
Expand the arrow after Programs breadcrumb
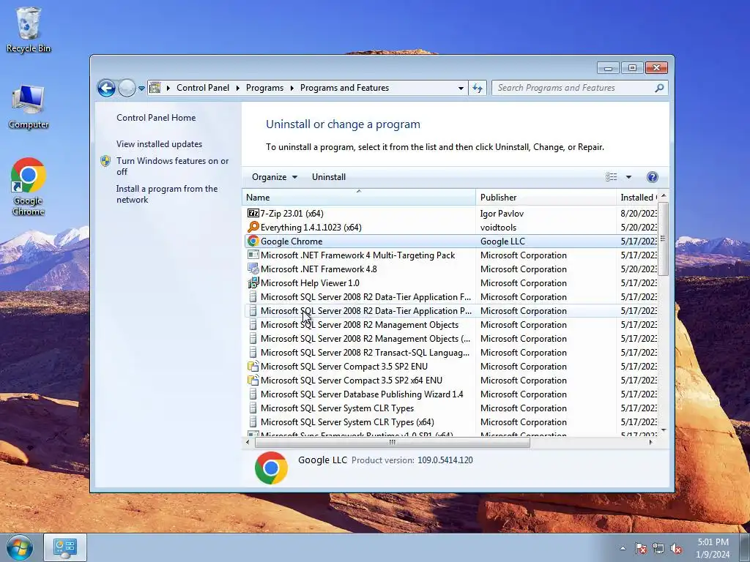click(292, 88)
